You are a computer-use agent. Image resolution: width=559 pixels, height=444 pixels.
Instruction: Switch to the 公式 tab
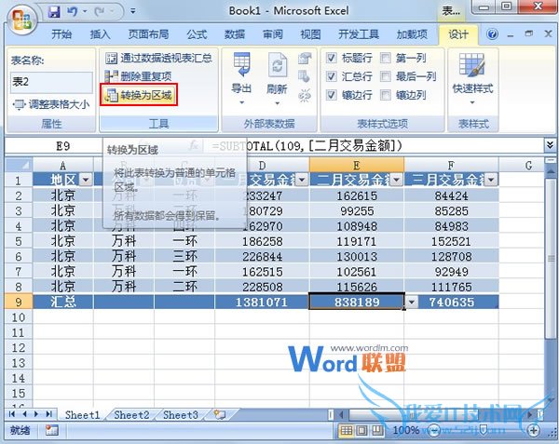click(197, 34)
